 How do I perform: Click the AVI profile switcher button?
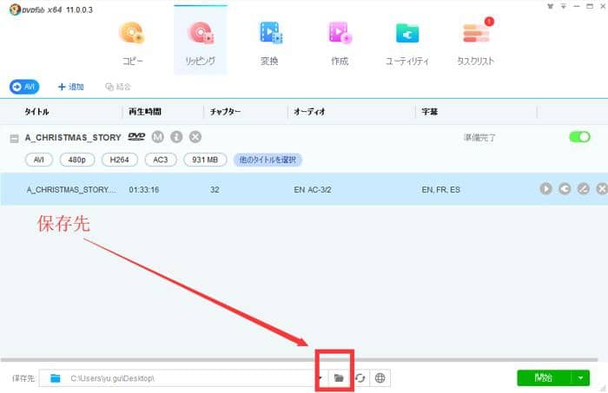click(x=24, y=87)
